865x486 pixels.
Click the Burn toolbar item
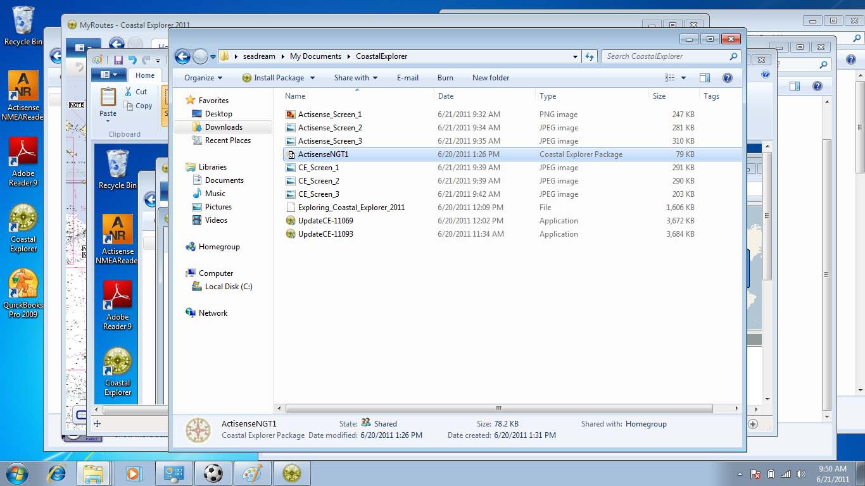[x=445, y=78]
